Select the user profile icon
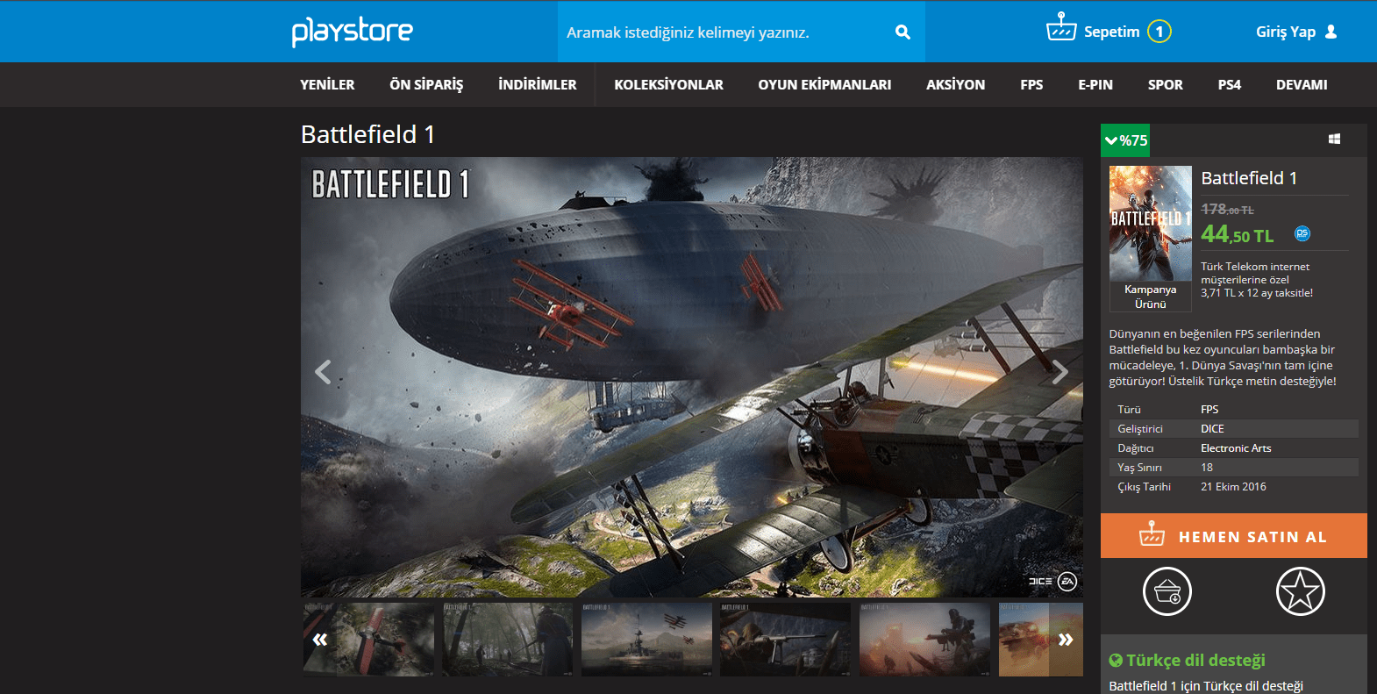This screenshot has height=694, width=1377. (1331, 32)
